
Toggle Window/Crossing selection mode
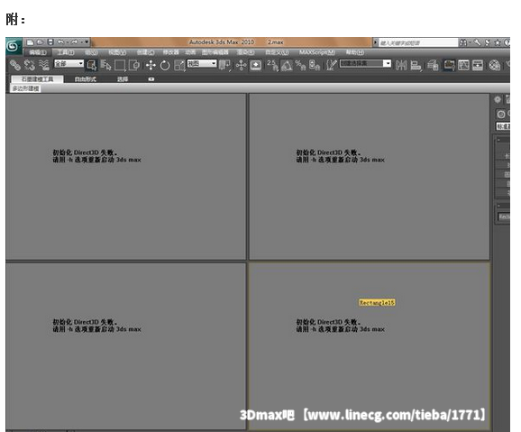click(134, 65)
